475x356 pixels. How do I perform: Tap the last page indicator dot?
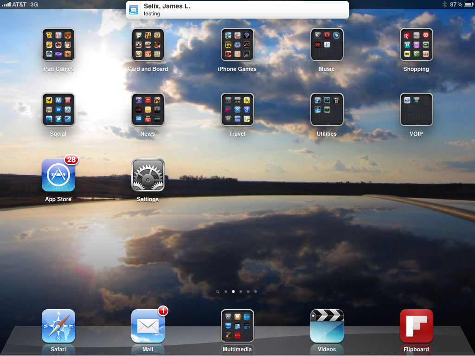256,292
